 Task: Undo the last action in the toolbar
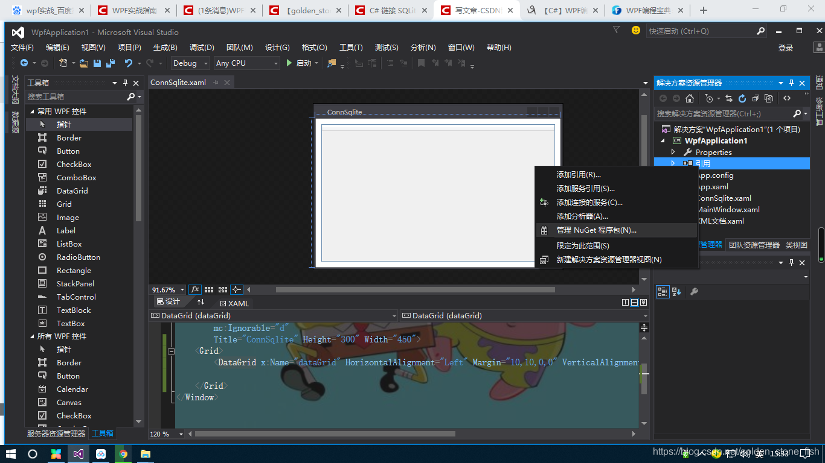tap(129, 63)
